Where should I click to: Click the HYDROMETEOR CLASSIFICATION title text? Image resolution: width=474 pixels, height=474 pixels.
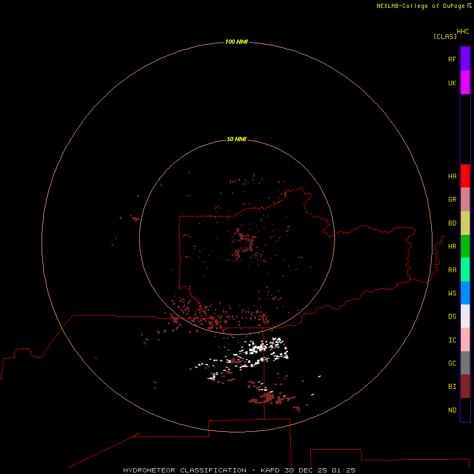pos(185,470)
